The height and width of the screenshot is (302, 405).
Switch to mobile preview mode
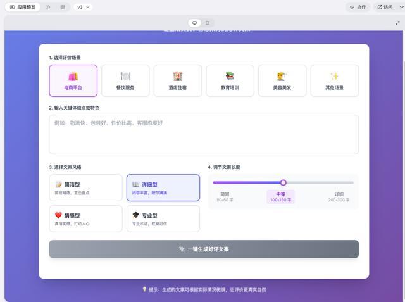(208, 23)
